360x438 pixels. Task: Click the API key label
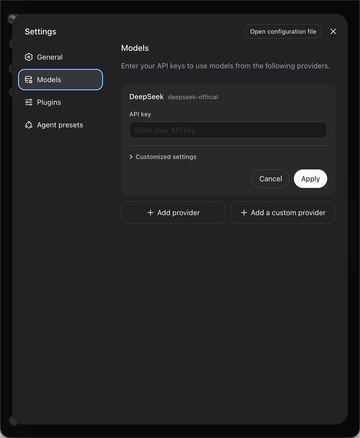point(140,114)
